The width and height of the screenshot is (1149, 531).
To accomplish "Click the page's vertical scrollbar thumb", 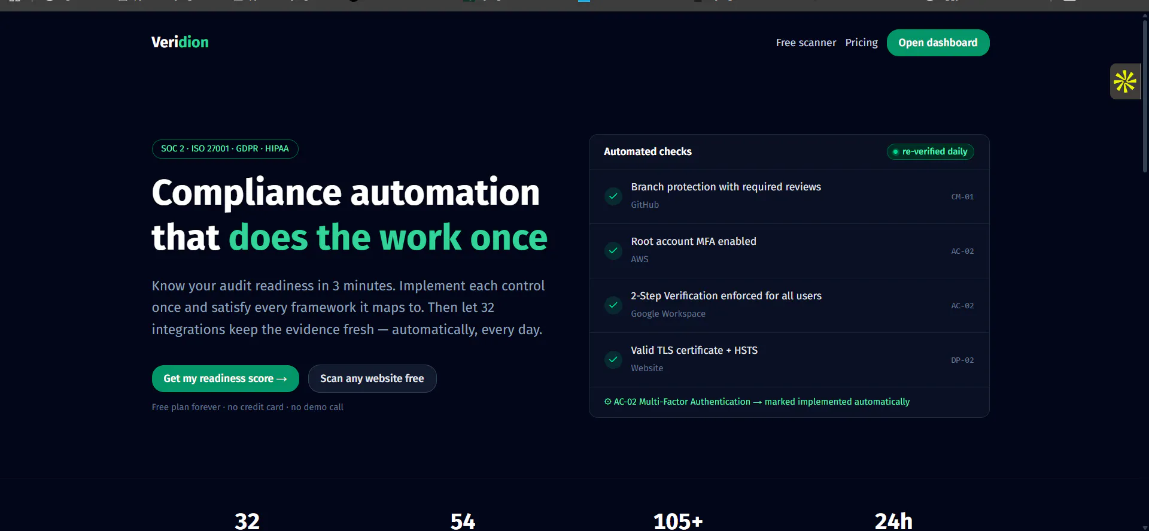I will click(1145, 96).
